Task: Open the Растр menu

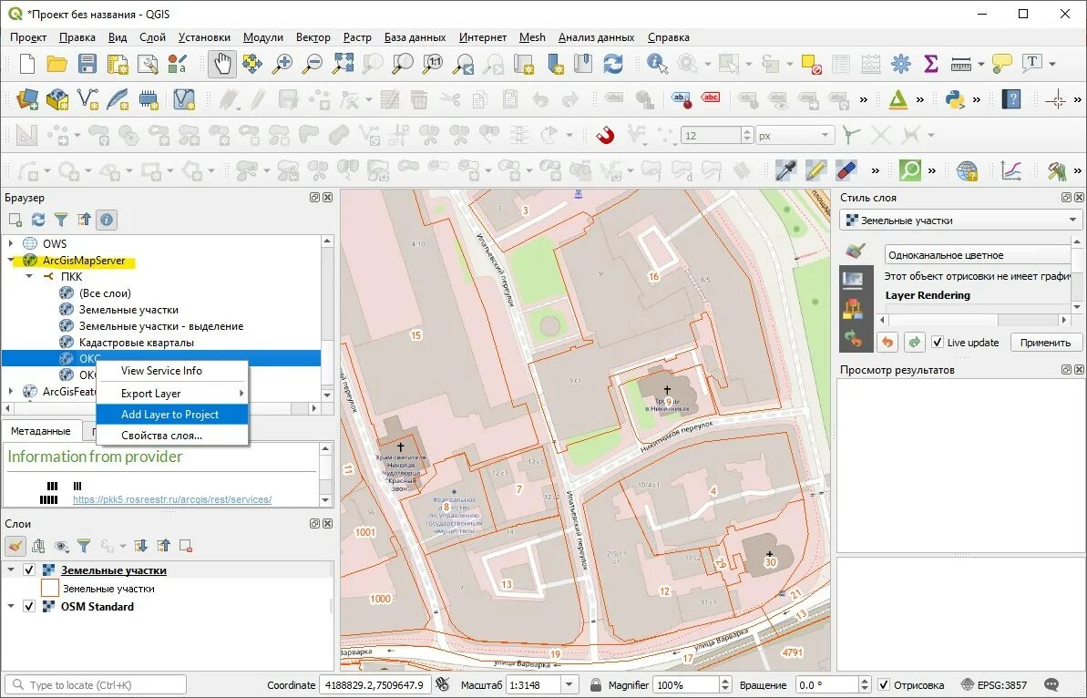Action: pos(357,37)
